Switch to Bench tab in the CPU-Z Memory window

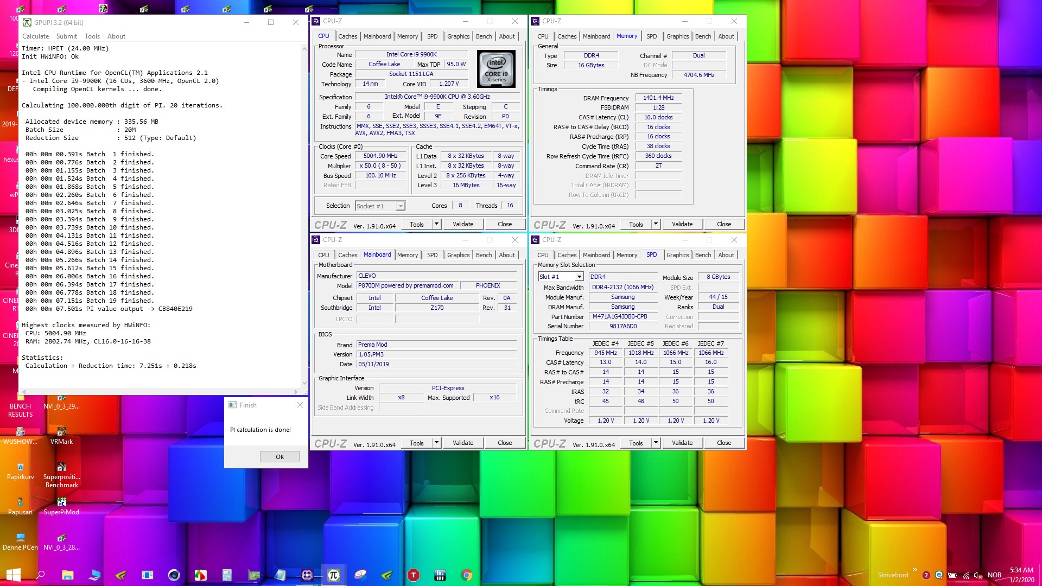(703, 36)
